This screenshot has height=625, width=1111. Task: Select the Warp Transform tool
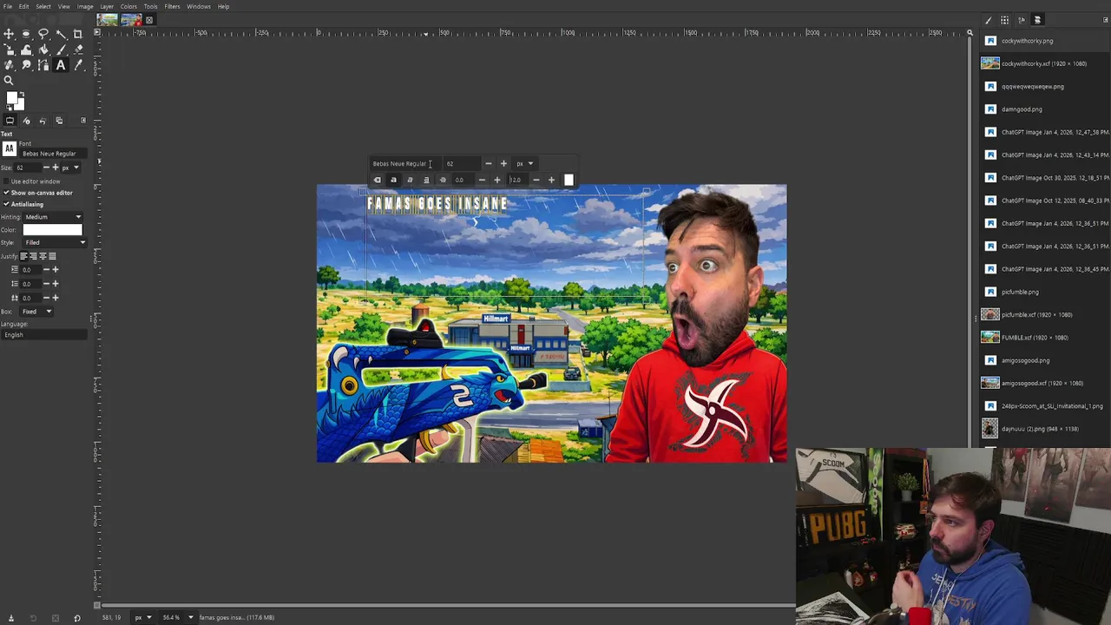tap(26, 49)
